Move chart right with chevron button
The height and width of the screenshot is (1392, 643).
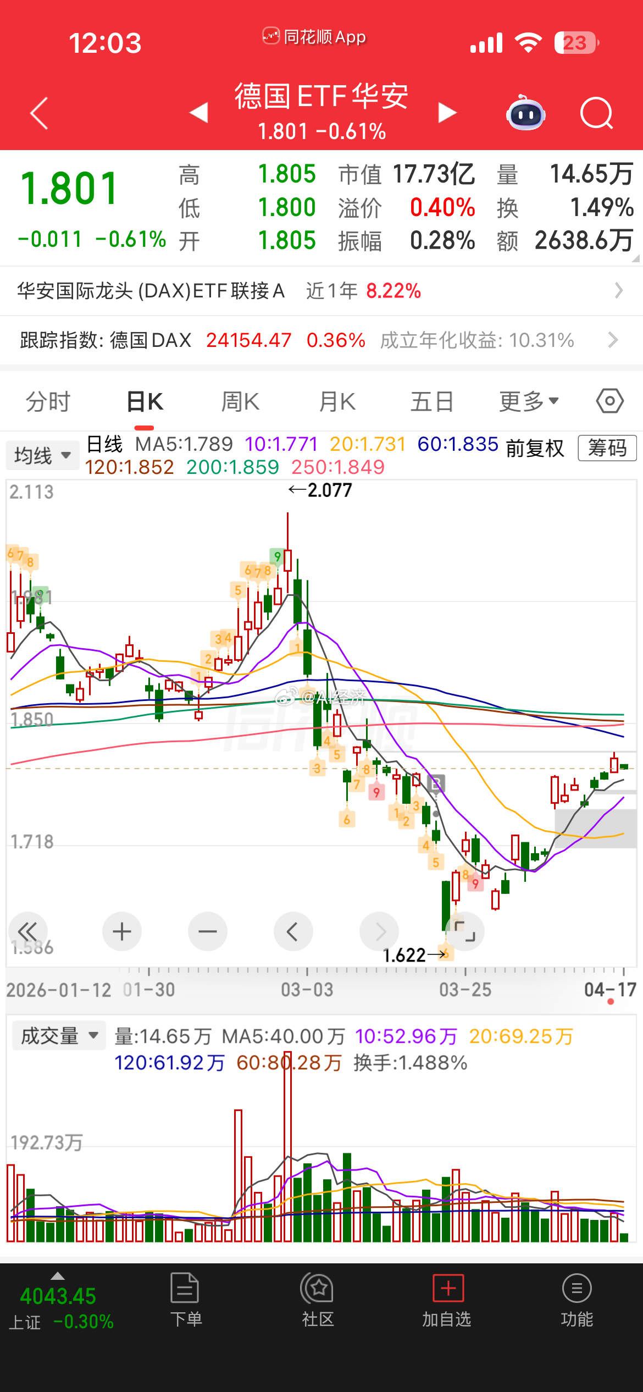coord(379,931)
